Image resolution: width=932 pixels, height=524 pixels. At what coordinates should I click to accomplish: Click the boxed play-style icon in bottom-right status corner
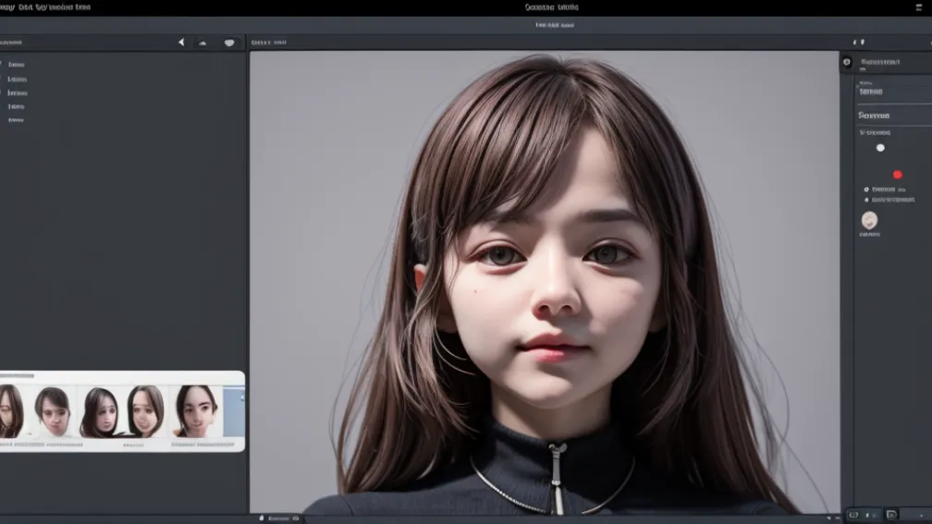(x=891, y=515)
